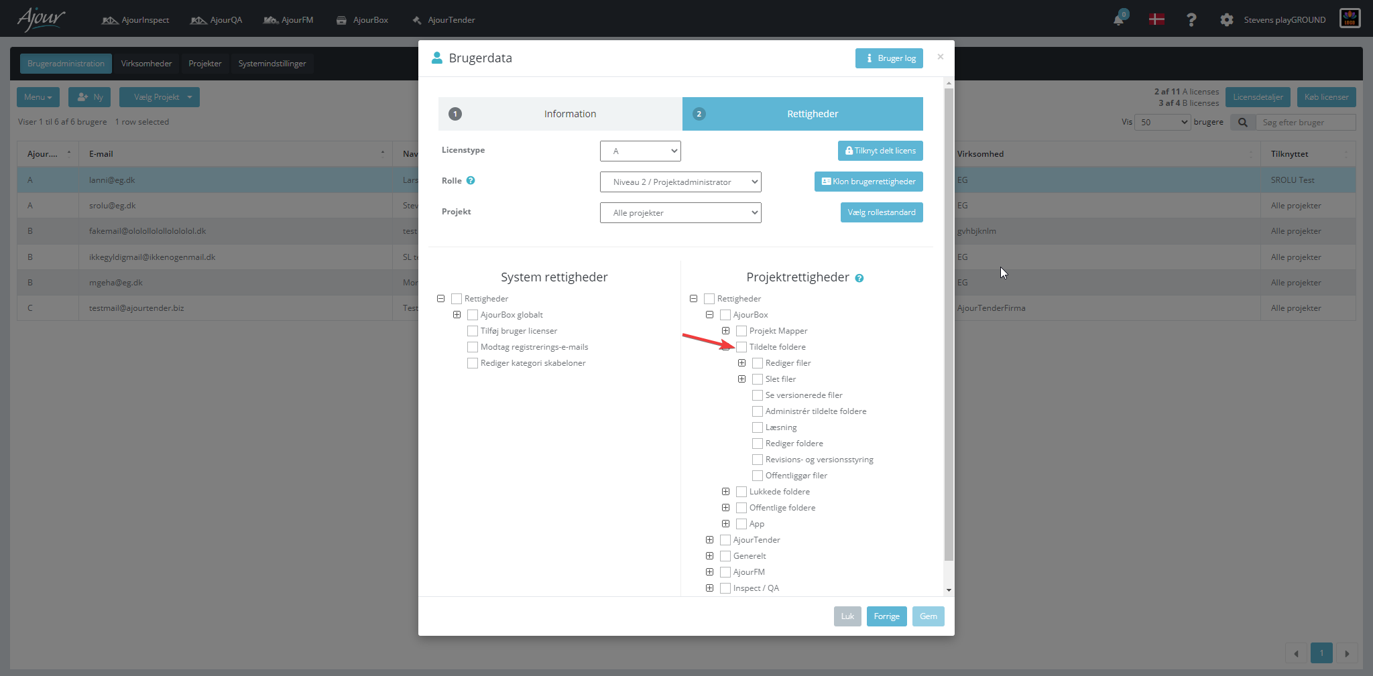This screenshot has width=1373, height=676.
Task: Open the help question mark icon
Action: (1191, 20)
